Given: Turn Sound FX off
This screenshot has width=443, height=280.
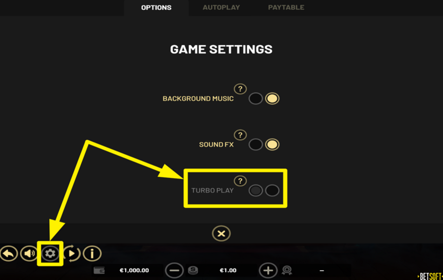Looking at the screenshot, I should point(255,144).
